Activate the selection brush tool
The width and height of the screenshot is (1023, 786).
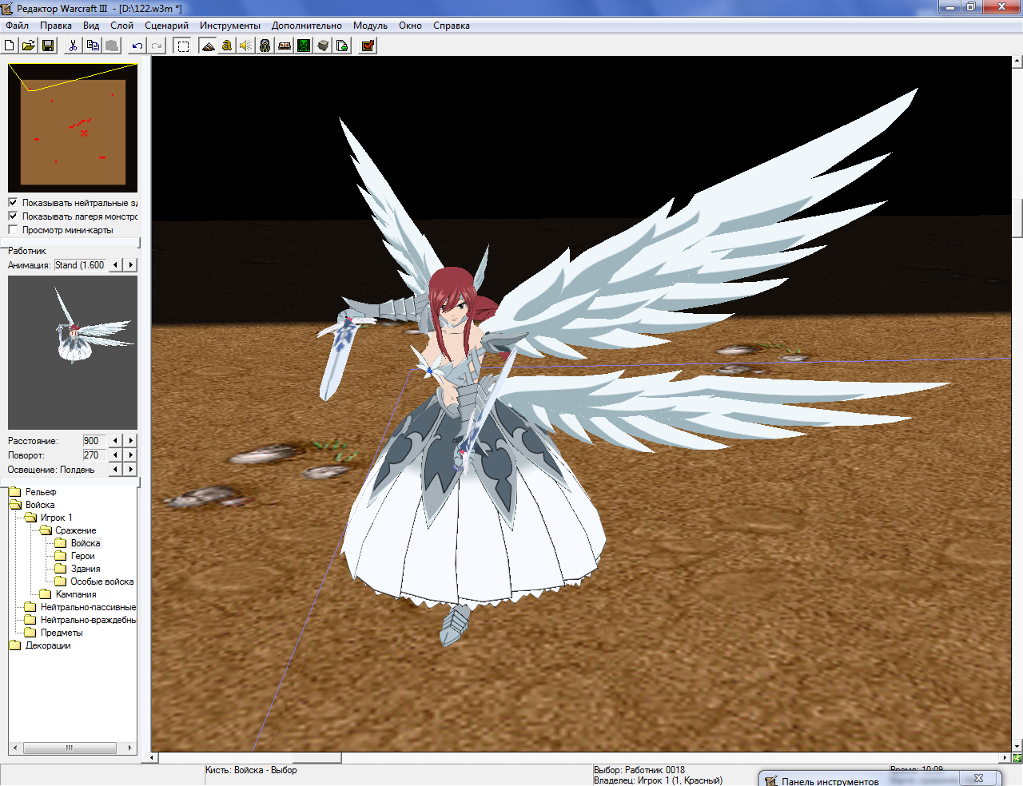tap(183, 46)
